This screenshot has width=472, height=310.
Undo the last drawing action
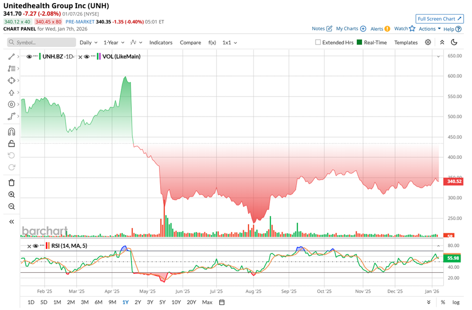click(x=12, y=155)
